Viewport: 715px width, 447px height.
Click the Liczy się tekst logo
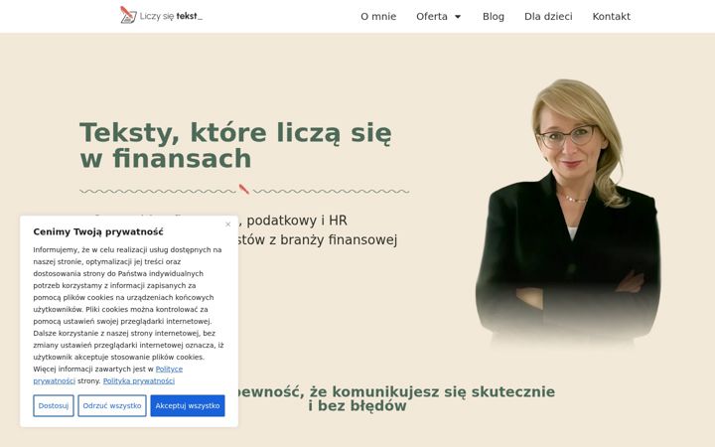pyautogui.click(x=162, y=16)
